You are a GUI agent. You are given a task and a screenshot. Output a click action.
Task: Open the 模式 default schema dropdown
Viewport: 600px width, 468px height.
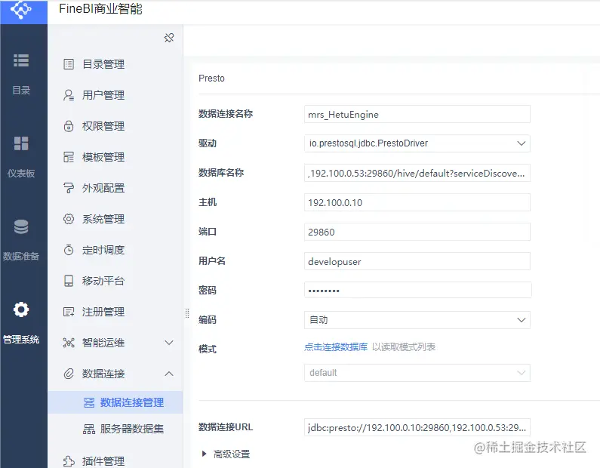pyautogui.click(x=417, y=373)
